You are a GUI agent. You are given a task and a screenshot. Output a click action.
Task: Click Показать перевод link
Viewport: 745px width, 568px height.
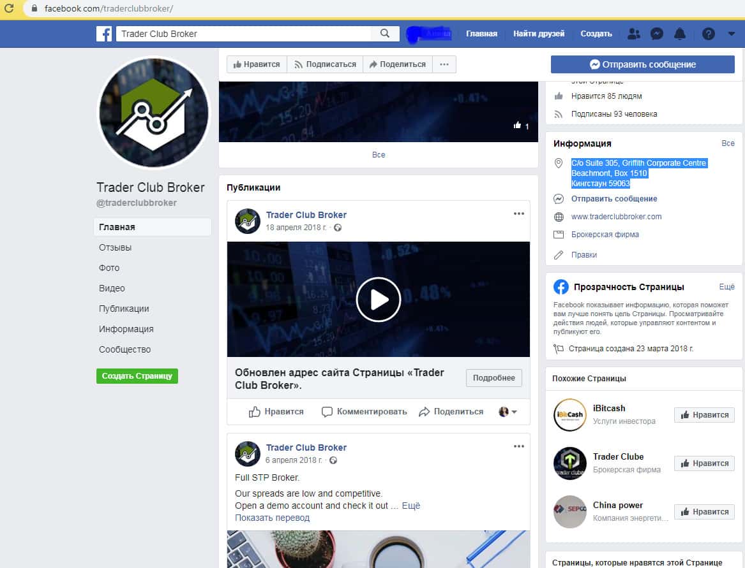tap(272, 518)
